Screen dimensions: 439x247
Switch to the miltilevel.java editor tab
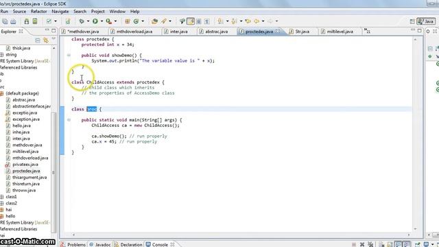(x=340, y=32)
